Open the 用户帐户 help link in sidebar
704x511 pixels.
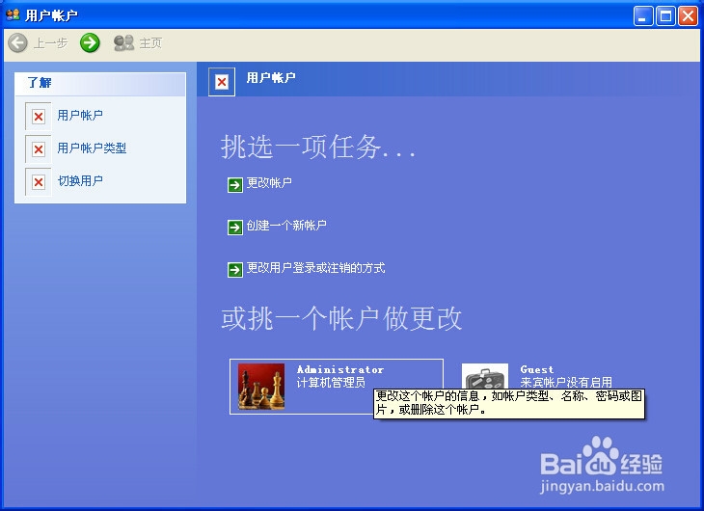(80, 116)
